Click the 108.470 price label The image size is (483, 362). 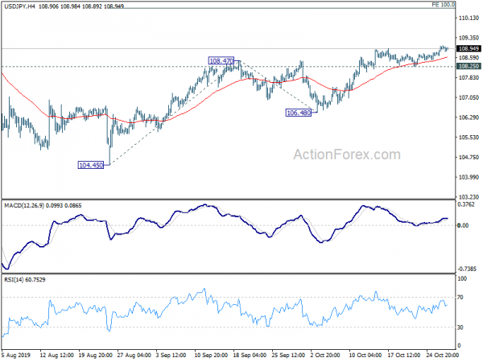[221, 60]
